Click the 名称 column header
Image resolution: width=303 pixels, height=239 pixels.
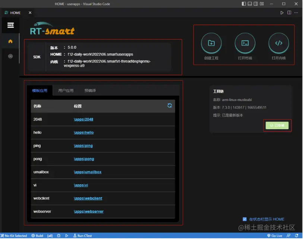[x=37, y=106]
